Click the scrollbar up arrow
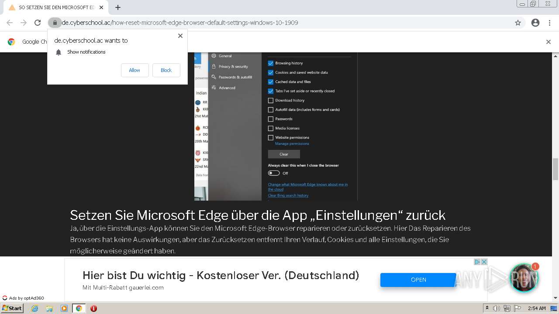The height and width of the screenshot is (314, 559). 556,55
